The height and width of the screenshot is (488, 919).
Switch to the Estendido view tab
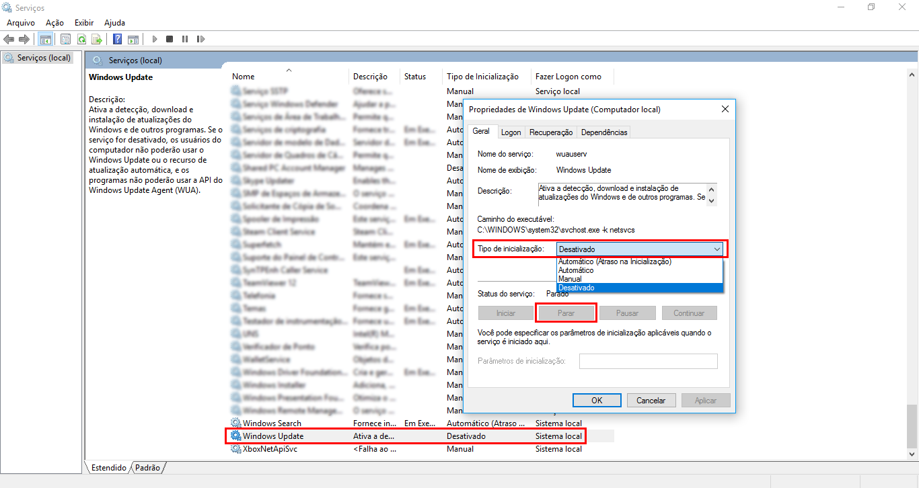tap(109, 467)
